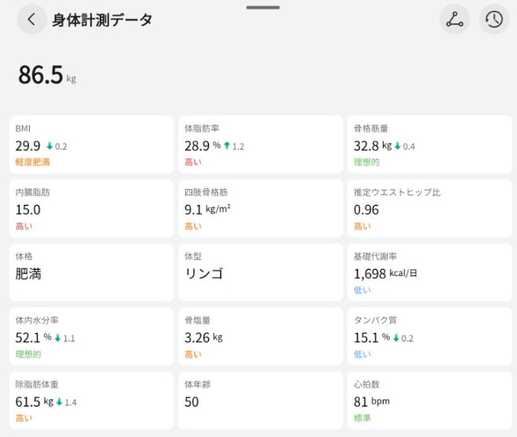Select the 骨塩量 3.26 kg card
The image size is (517, 437).
[x=260, y=337]
